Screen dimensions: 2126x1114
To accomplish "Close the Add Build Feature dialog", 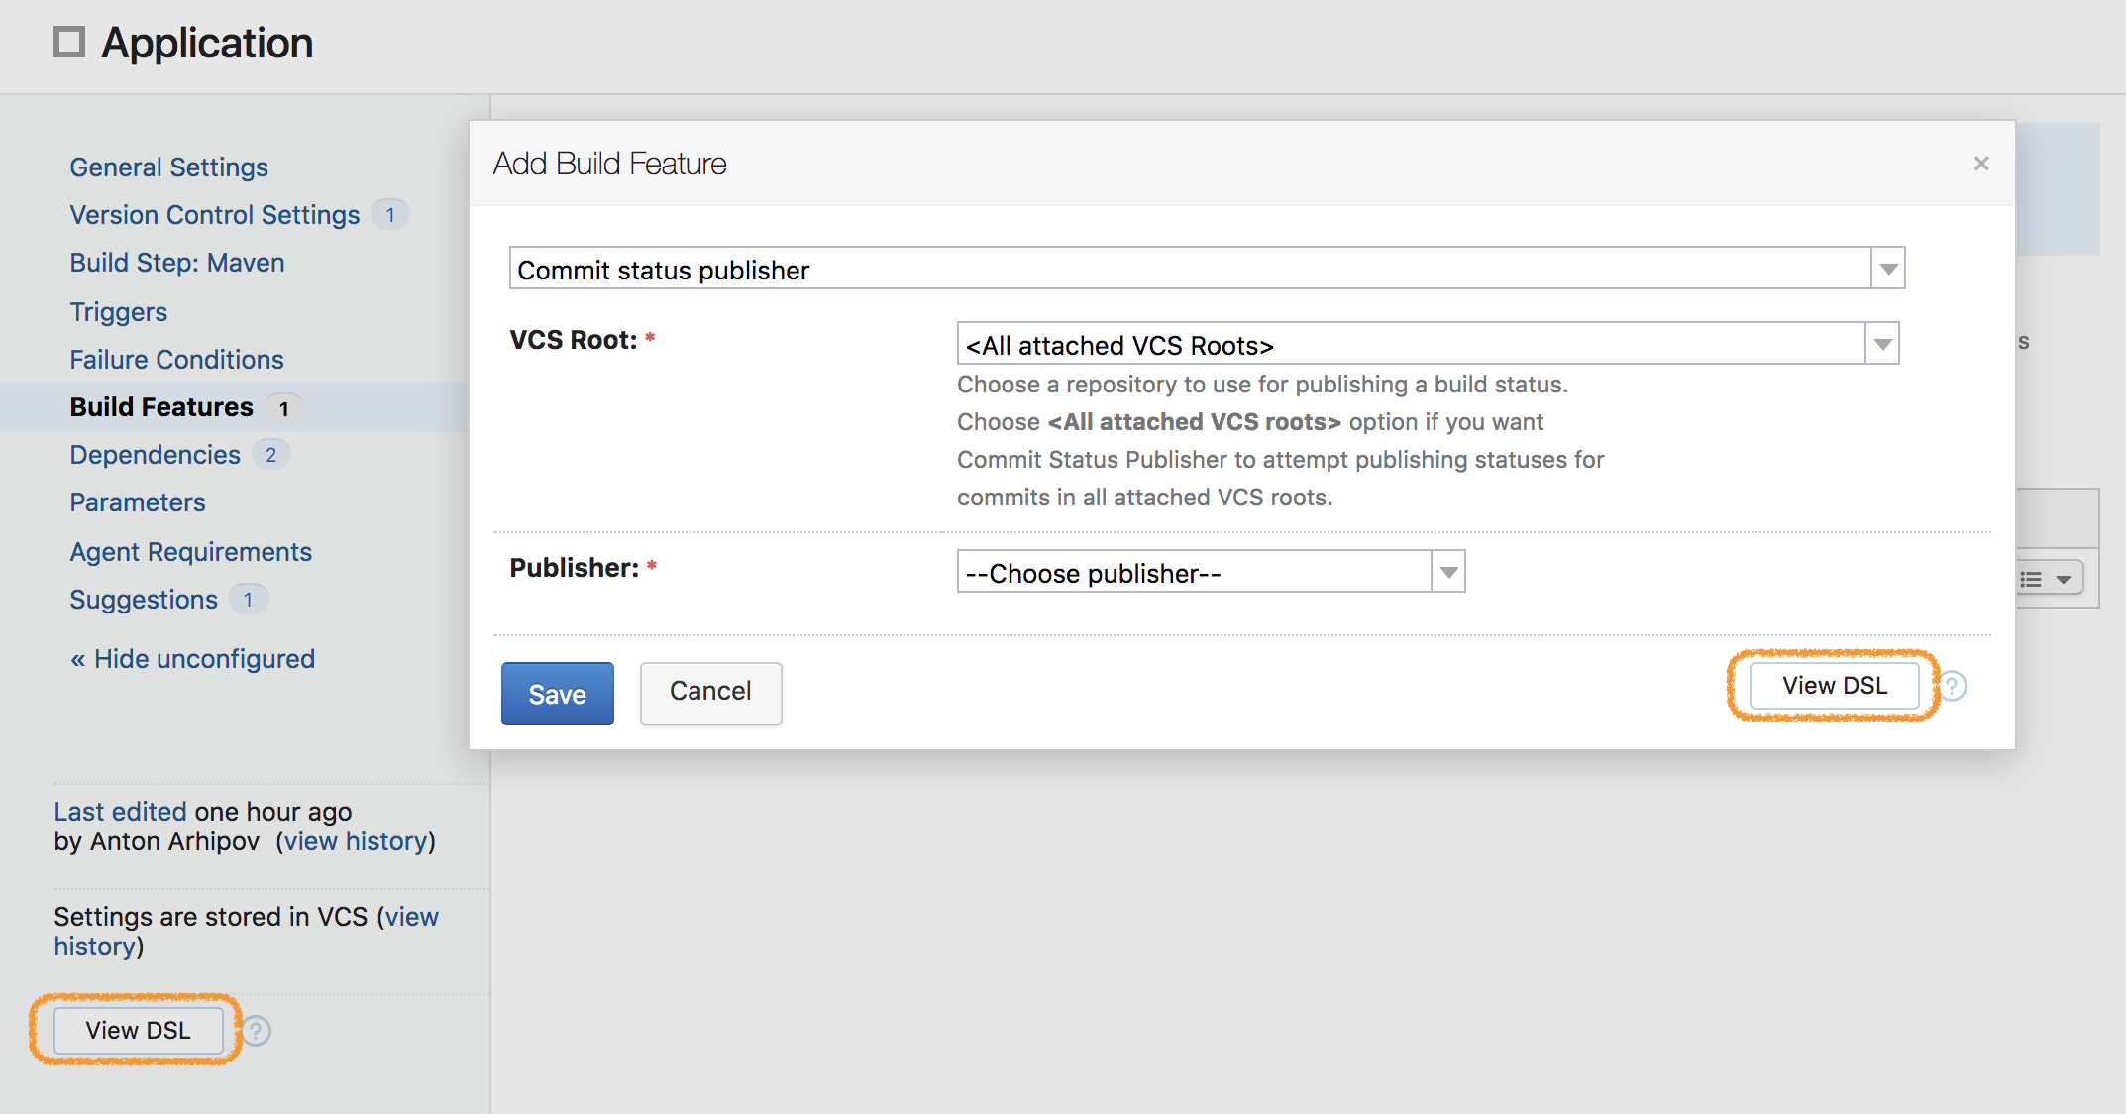I will coord(1981,164).
